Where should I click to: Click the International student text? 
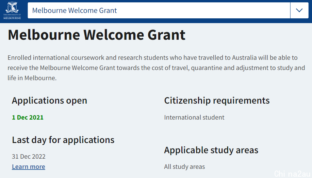(194, 118)
